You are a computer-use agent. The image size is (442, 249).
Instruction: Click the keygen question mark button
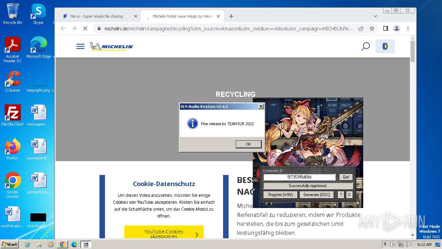pos(340,195)
